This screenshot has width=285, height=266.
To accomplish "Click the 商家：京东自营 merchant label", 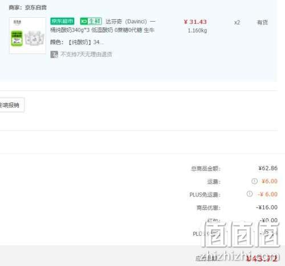I will point(28,7).
